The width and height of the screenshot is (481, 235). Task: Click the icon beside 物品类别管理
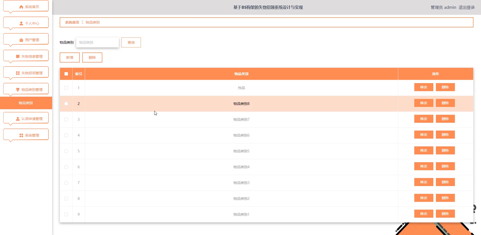18,90
